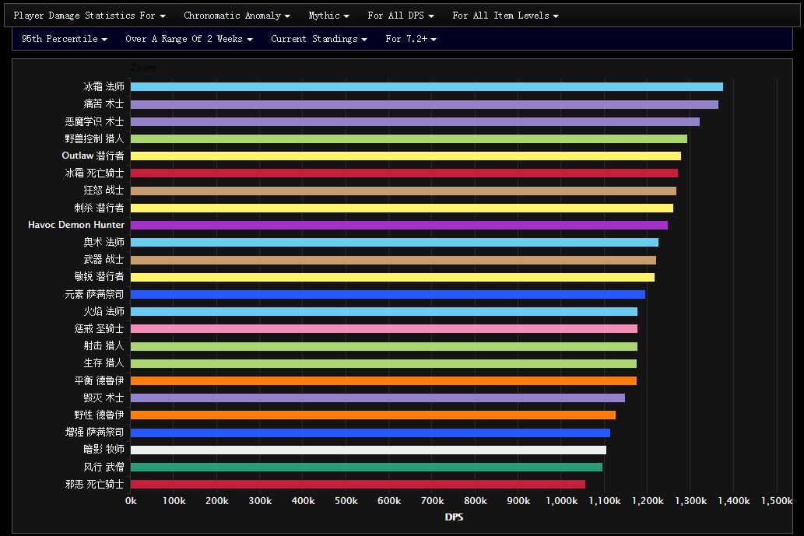Click the Havoc Demon Hunter label text
This screenshot has height=536, width=804.
point(76,225)
